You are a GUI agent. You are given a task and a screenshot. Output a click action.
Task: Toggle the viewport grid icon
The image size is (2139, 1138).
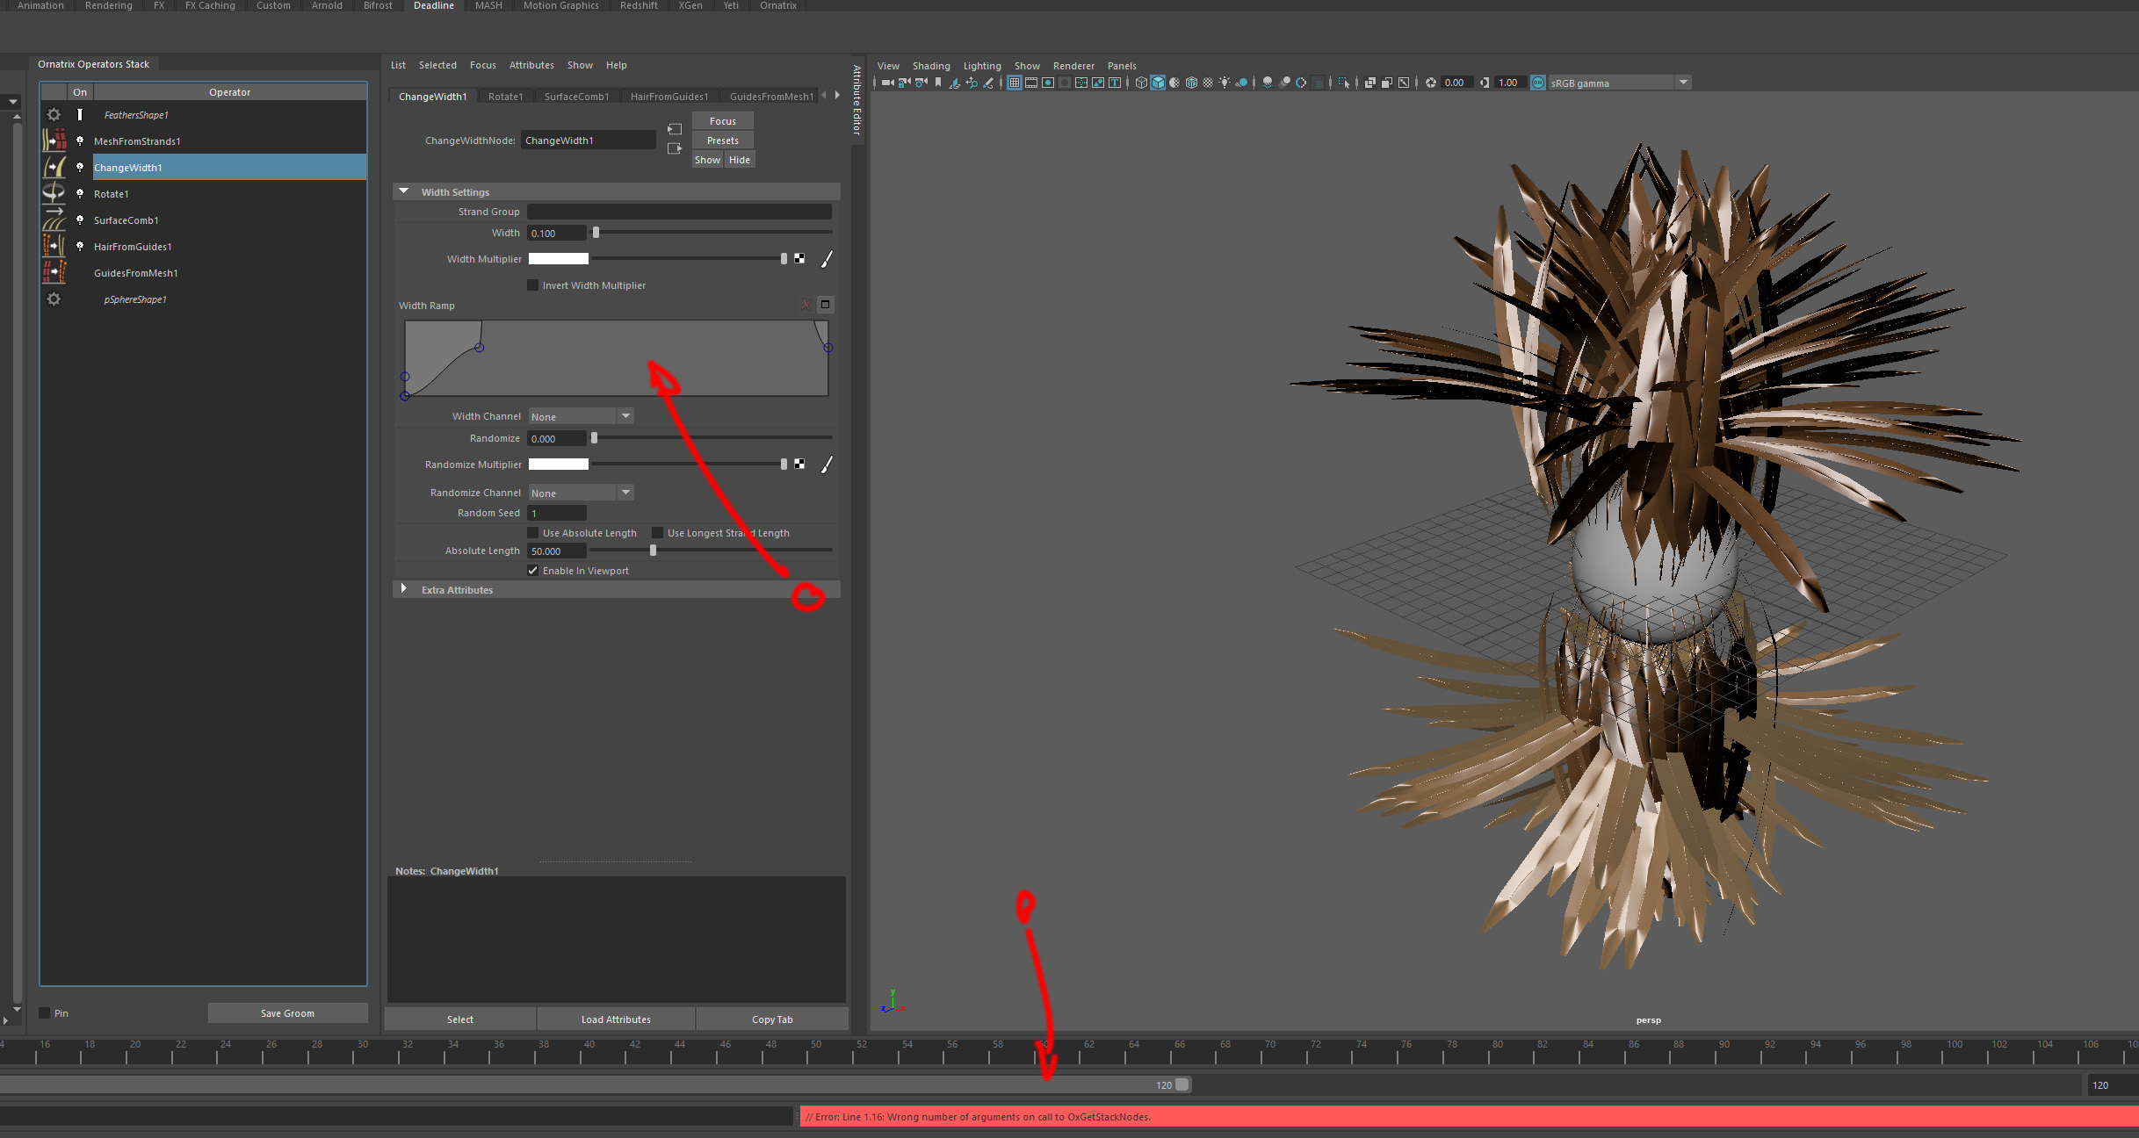[1015, 83]
